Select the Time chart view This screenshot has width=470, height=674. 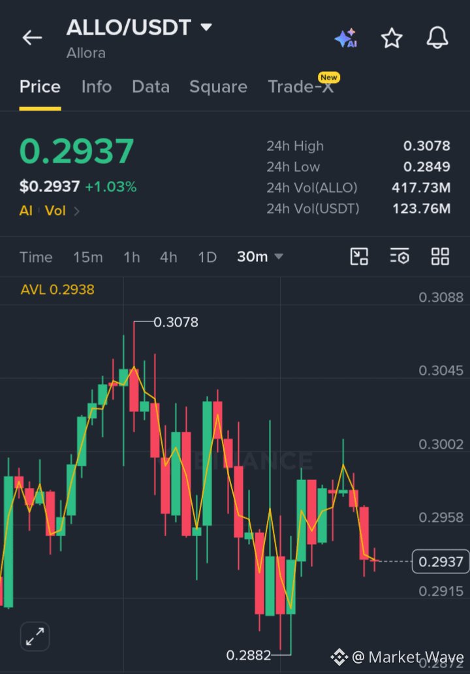coord(36,257)
